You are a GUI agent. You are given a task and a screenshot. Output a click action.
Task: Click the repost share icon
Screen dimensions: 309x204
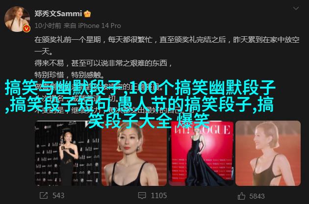(x=44, y=196)
